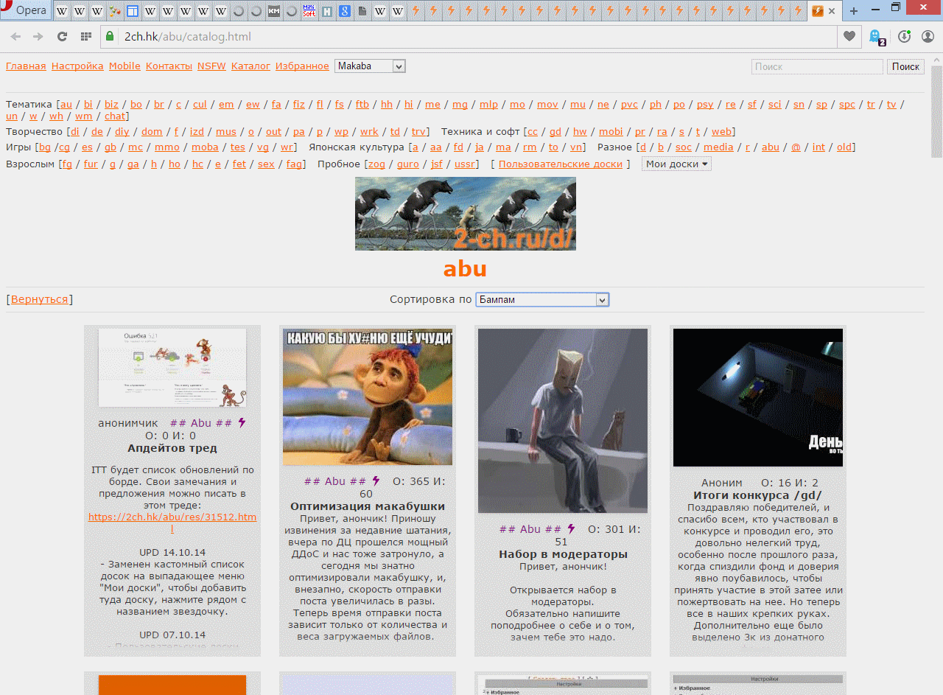Click the Вернуться link

(x=39, y=299)
